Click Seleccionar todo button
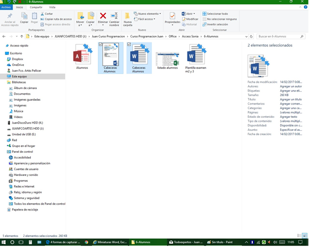Viewport: 309px width, 247px height. (x=216, y=13)
